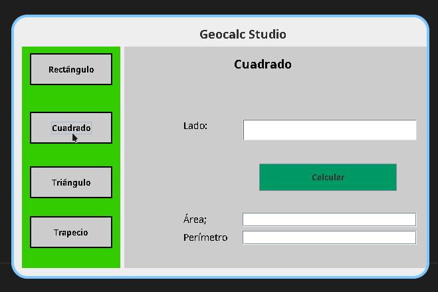Click the Geocalc Studio title
Image resolution: width=438 pixels, height=292 pixels.
(243, 35)
